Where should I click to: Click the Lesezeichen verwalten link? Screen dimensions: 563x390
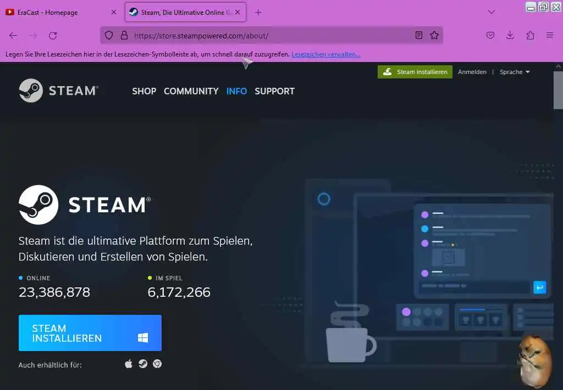tap(326, 54)
